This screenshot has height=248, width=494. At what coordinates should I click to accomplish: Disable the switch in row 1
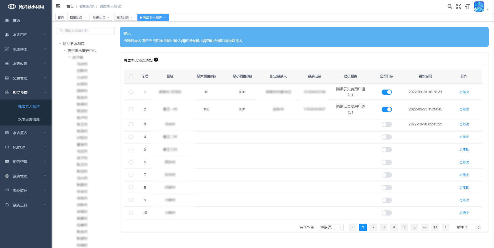[386, 92]
